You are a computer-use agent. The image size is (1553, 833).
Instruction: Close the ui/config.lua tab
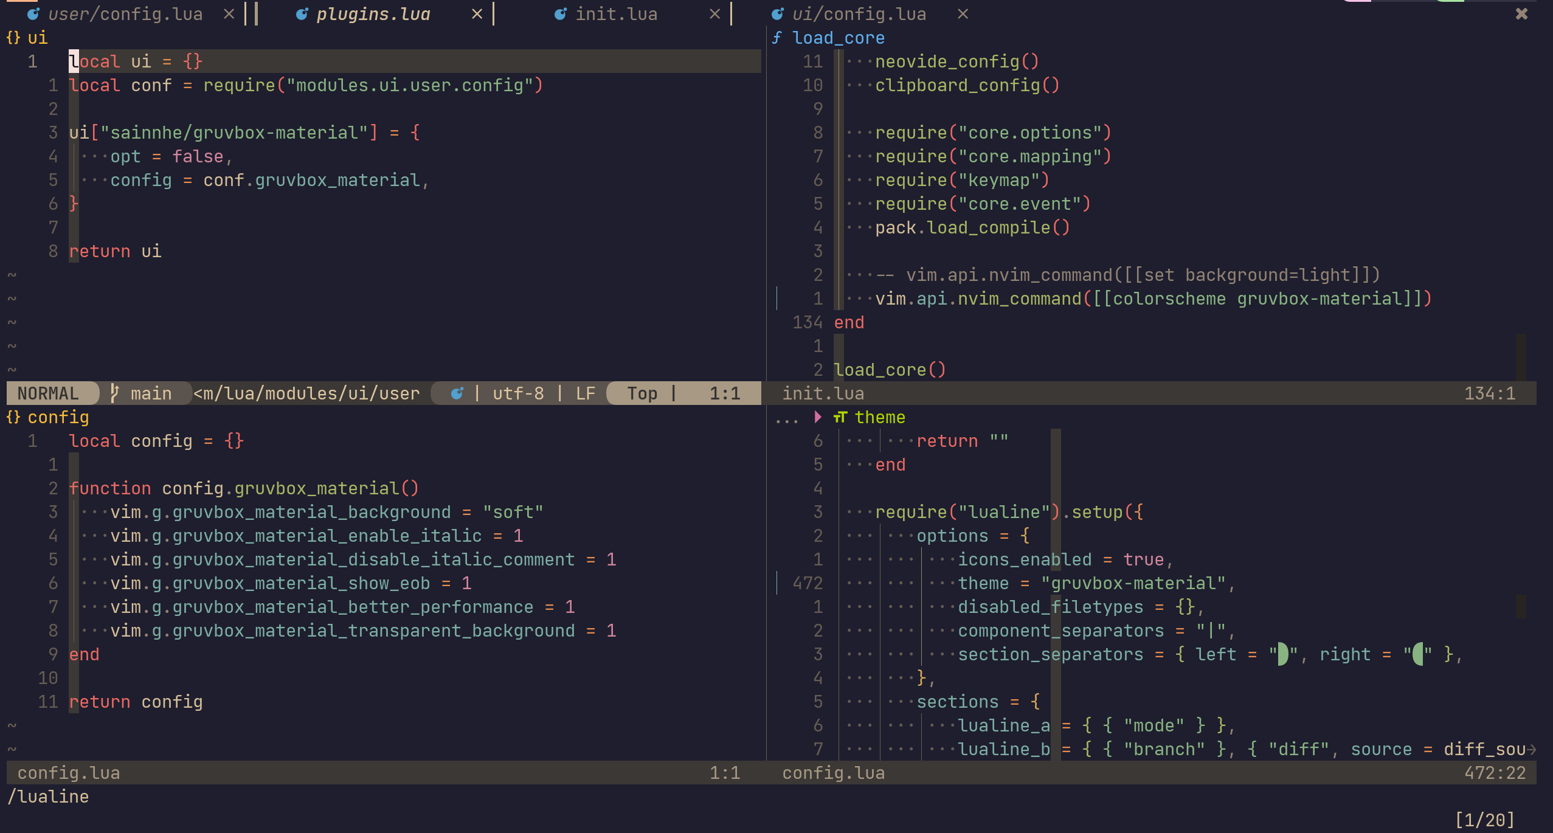point(961,13)
